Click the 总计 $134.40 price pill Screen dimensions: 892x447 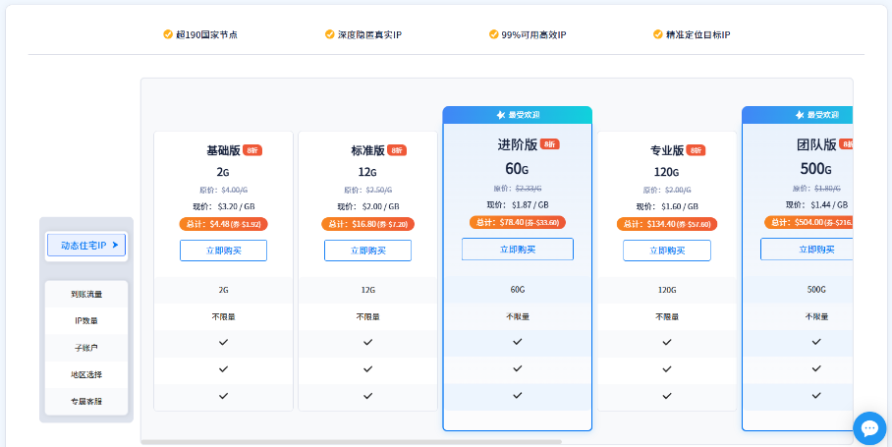667,224
